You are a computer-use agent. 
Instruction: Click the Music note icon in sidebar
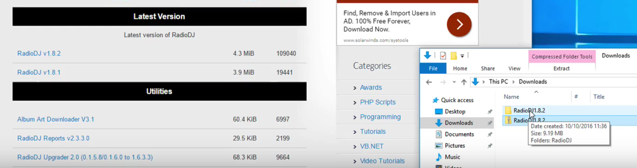pos(439,157)
